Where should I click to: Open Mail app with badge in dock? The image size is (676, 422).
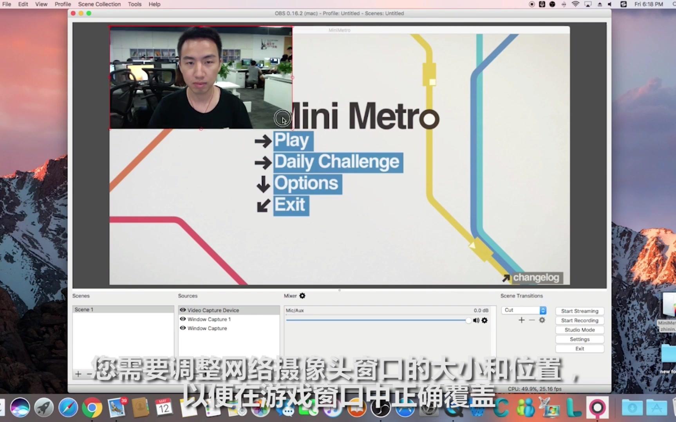(116, 408)
